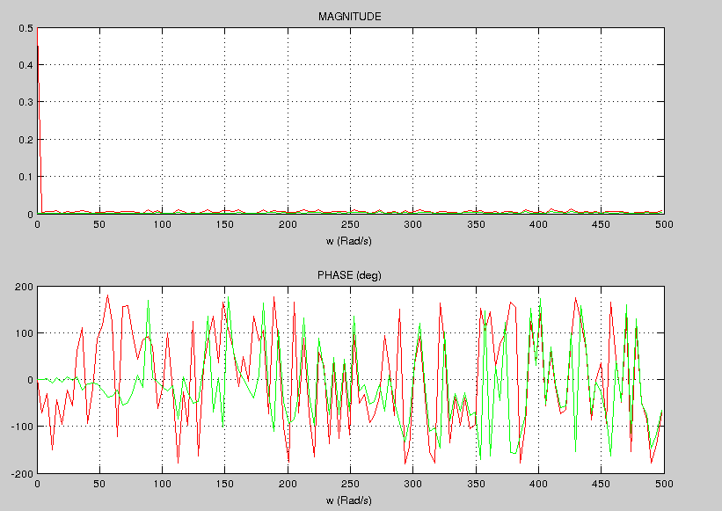Pick x-axis tick 150 on the magnitude plot
This screenshot has height=511, width=722.
[x=225, y=224]
